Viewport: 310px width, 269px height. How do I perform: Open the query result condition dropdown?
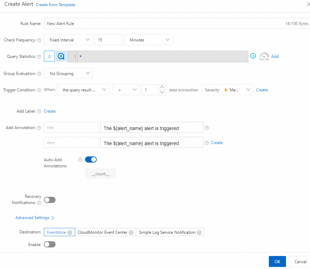click(83, 90)
